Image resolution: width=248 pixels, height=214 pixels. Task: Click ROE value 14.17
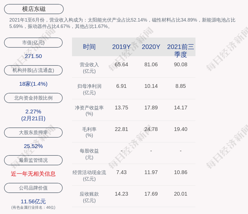[181, 108]
